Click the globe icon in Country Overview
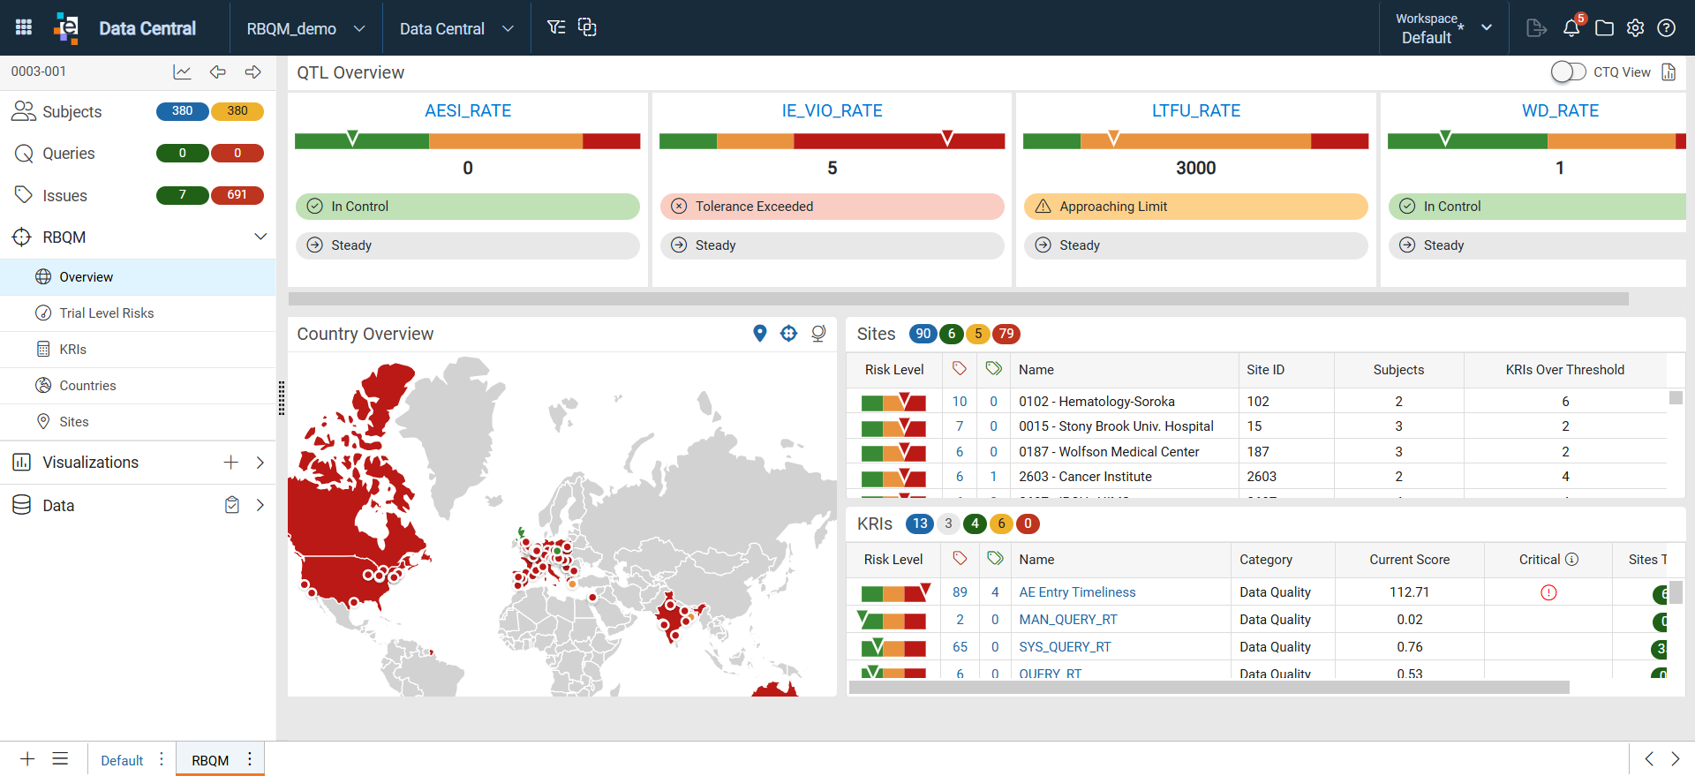The image size is (1695, 776). 818,334
